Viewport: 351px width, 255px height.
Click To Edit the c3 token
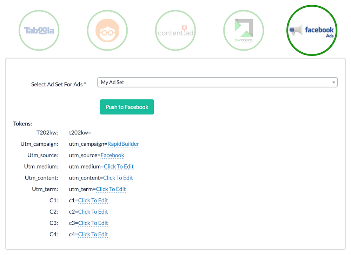[x=93, y=223]
